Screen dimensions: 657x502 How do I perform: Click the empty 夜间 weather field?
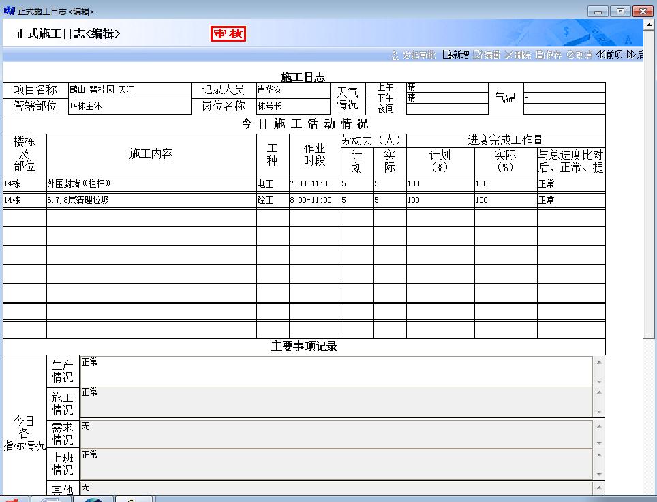coord(447,109)
